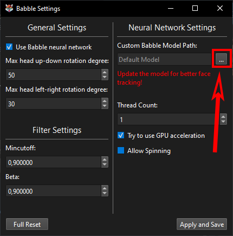Viewport: 233px width, 236px height.
Task: Focus the left-right rotation degree field
Action: coord(54,104)
